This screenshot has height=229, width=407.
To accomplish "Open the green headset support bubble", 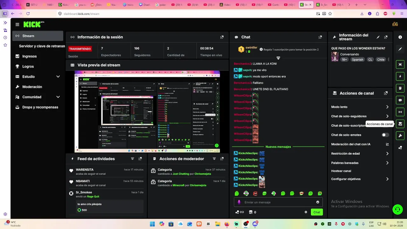I will point(397,209).
